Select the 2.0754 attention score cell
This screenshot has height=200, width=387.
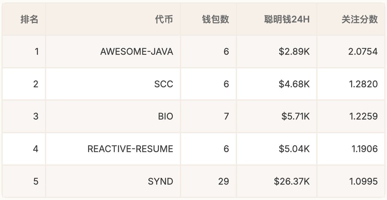(x=363, y=52)
